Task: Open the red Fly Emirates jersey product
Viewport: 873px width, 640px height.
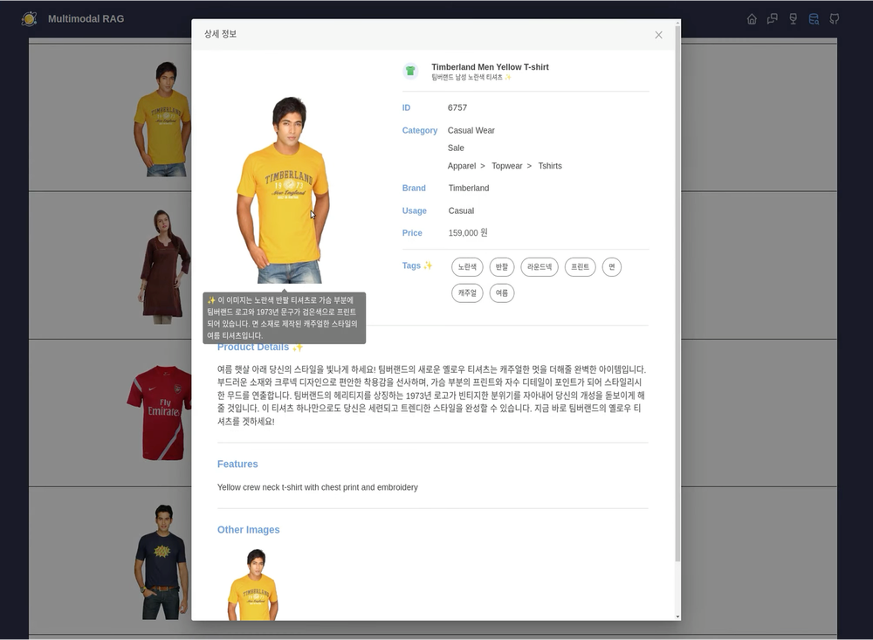Action: coord(159,413)
